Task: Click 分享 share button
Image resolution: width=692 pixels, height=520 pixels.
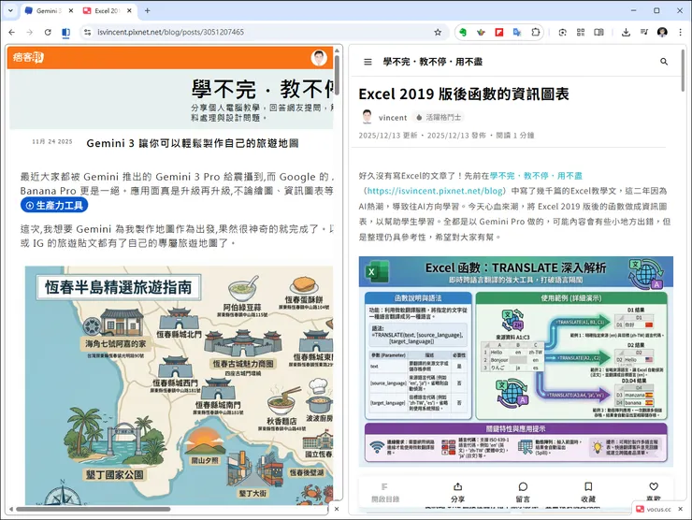Action: (457, 493)
